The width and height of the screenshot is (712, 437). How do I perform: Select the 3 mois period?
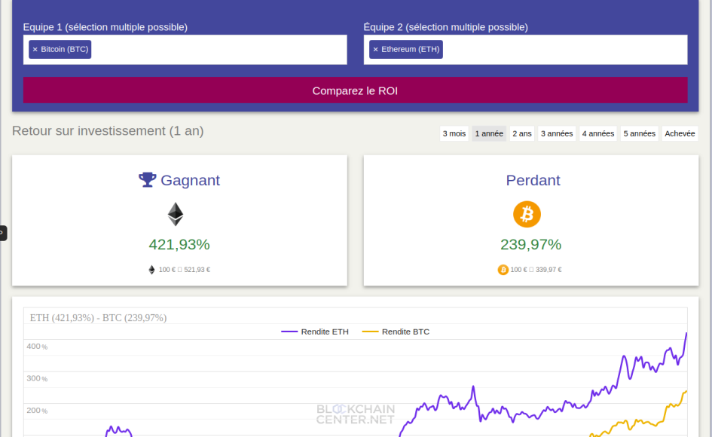tap(454, 133)
